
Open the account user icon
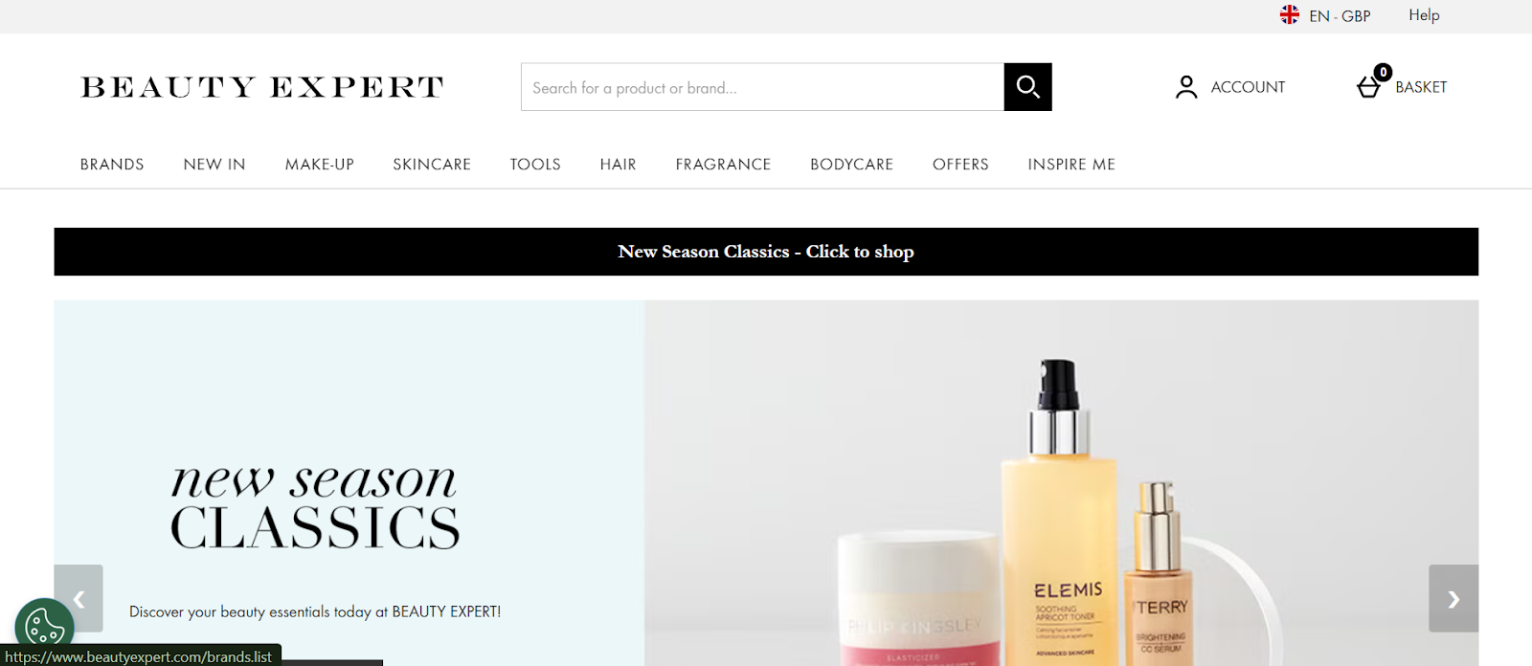(x=1186, y=87)
